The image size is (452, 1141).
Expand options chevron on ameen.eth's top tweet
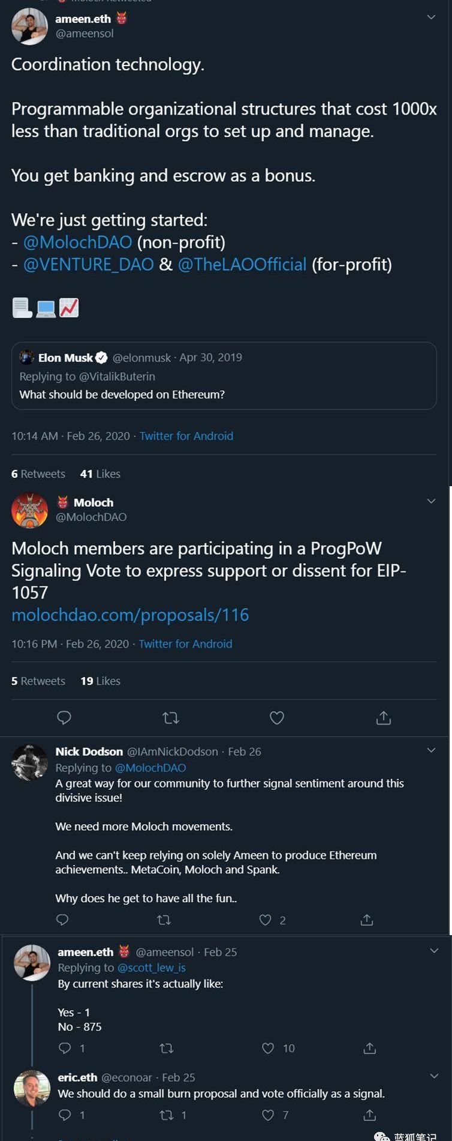tap(431, 17)
